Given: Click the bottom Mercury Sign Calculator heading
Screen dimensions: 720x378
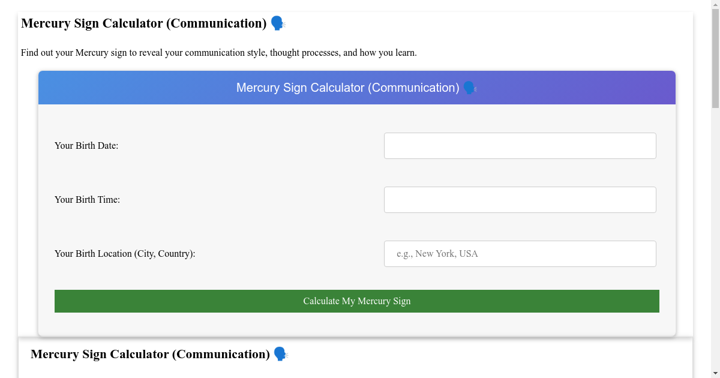Looking at the screenshot, I should [x=150, y=354].
